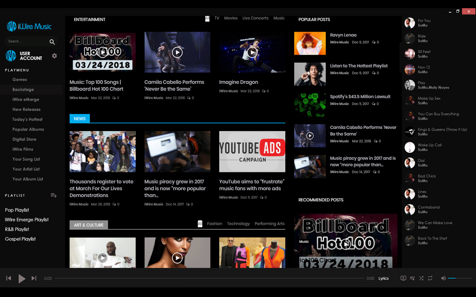Start playback with the play button
Image resolution: width=476 pixels, height=297 pixels.
22,278
